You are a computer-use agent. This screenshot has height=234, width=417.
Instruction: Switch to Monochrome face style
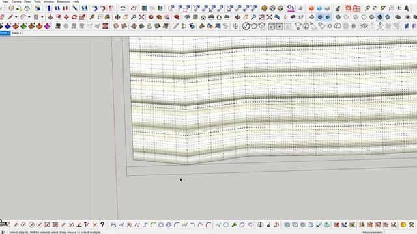click(x=388, y=18)
